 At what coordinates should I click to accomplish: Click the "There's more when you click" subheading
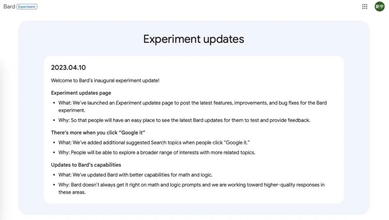(98, 133)
